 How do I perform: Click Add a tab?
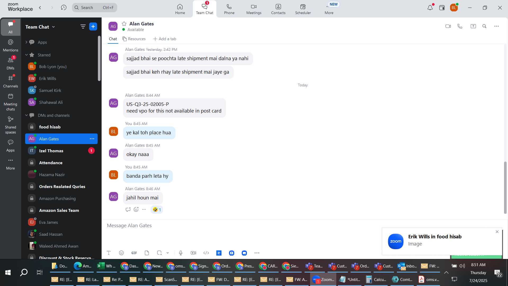pyautogui.click(x=165, y=39)
